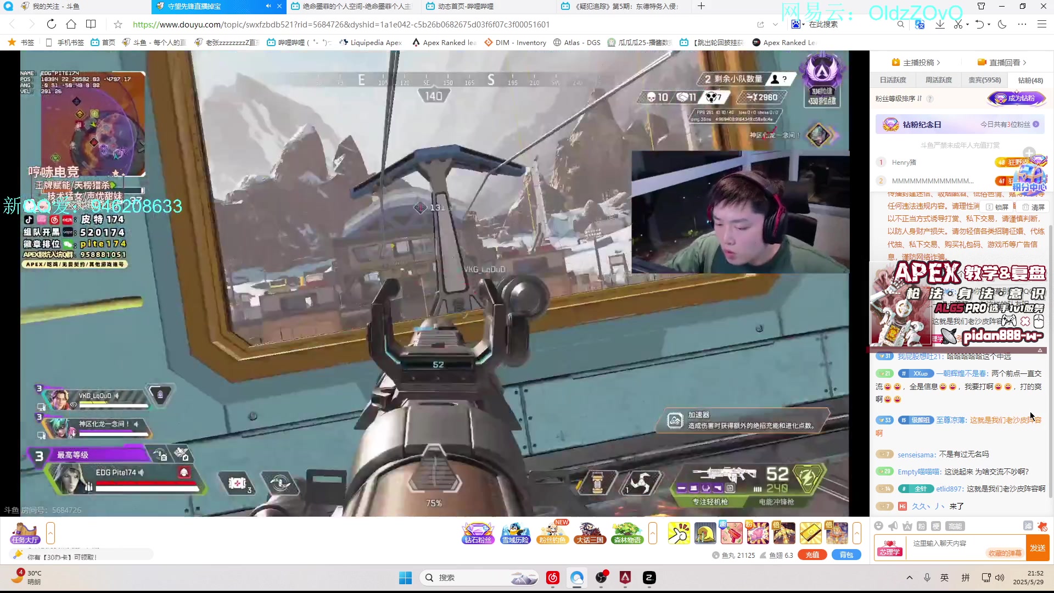The image size is (1054, 593).
Task: Mute the browser tab playing audio
Action: [268, 6]
